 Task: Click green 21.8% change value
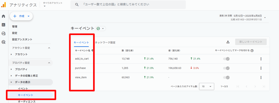pos(148,68)
